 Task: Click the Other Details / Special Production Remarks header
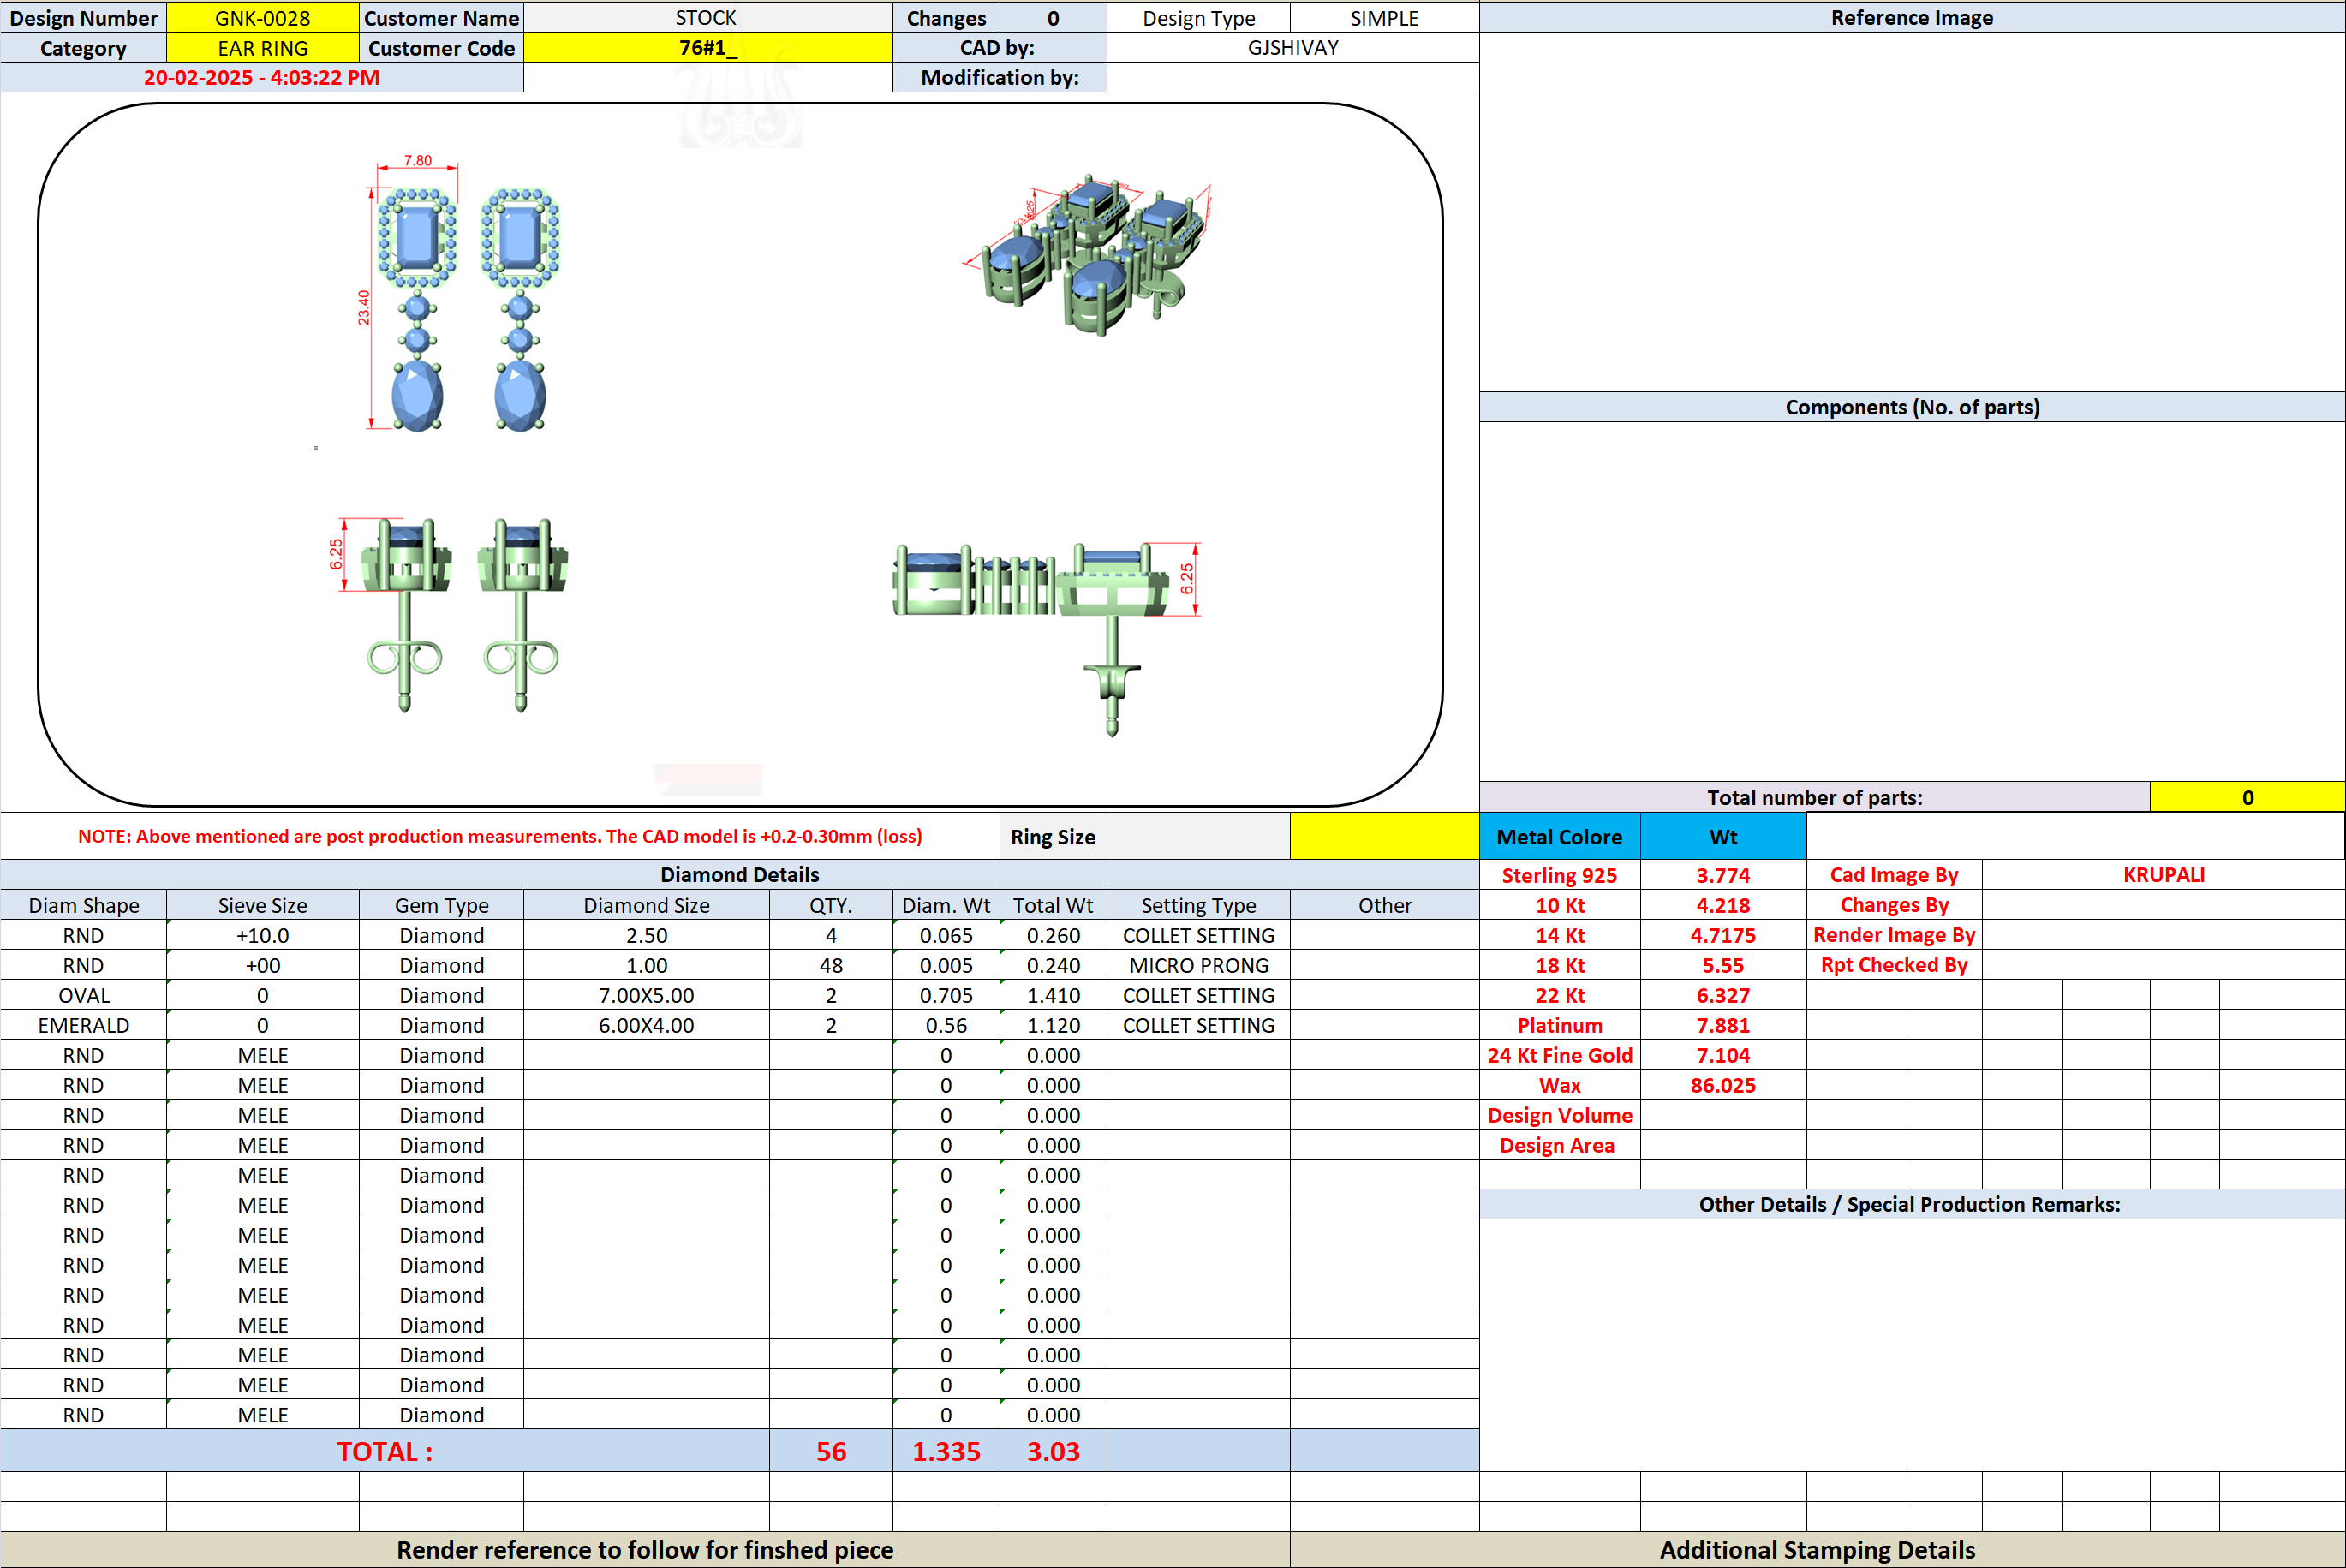(1912, 1204)
